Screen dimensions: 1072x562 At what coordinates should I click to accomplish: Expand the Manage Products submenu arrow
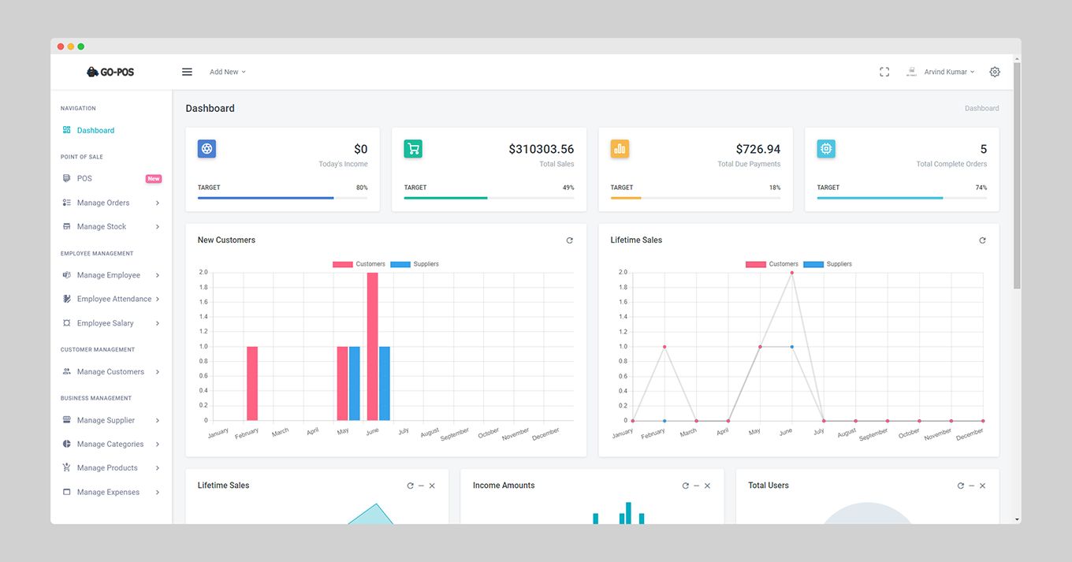[x=158, y=468]
